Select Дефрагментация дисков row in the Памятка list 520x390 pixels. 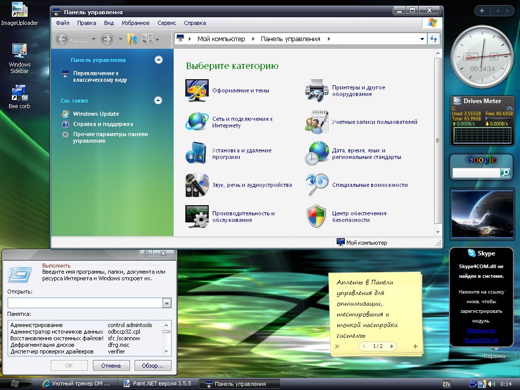pyautogui.click(x=85, y=345)
